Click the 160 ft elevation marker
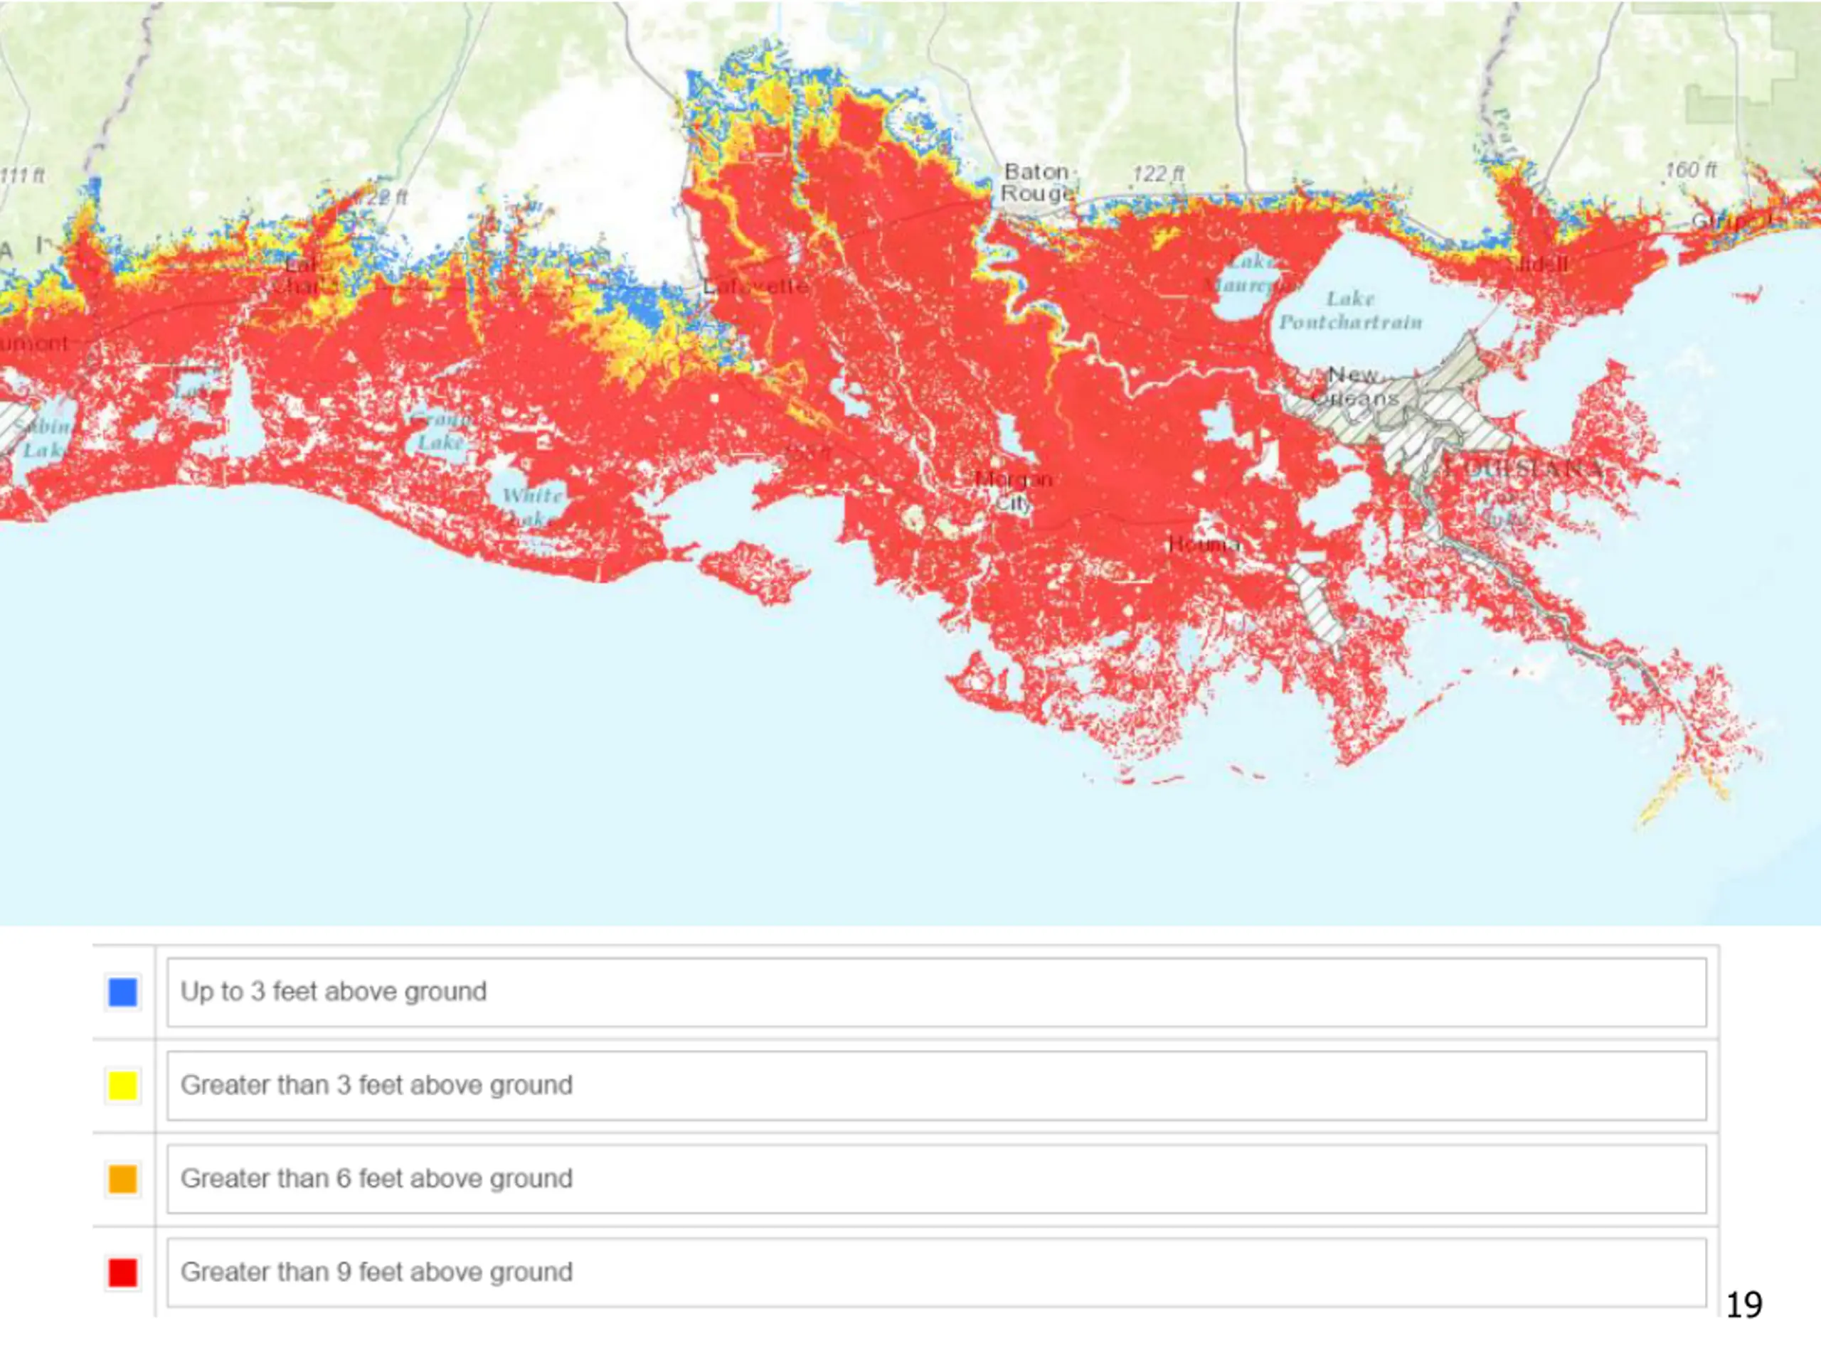Screen dimensions: 1821x1365 point(1691,169)
